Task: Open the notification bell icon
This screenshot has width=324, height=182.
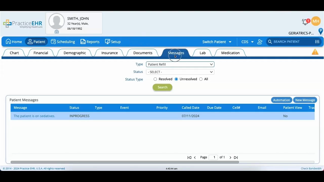Action: [x=306, y=22]
